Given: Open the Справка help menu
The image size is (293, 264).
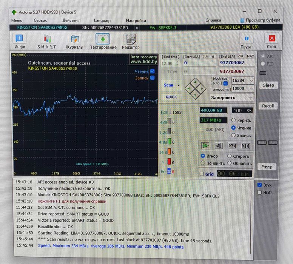Looking at the screenshot, I should 213,20.
